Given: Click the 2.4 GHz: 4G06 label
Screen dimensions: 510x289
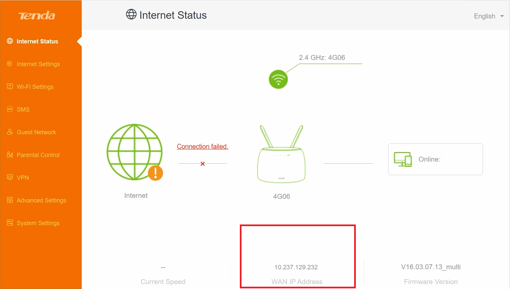Looking at the screenshot, I should point(322,57).
